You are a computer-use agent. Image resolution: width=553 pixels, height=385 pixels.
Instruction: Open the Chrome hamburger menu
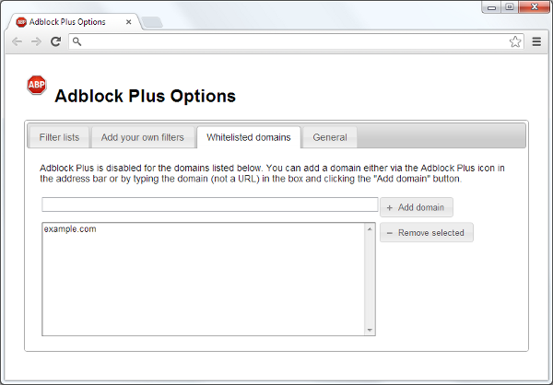point(536,41)
